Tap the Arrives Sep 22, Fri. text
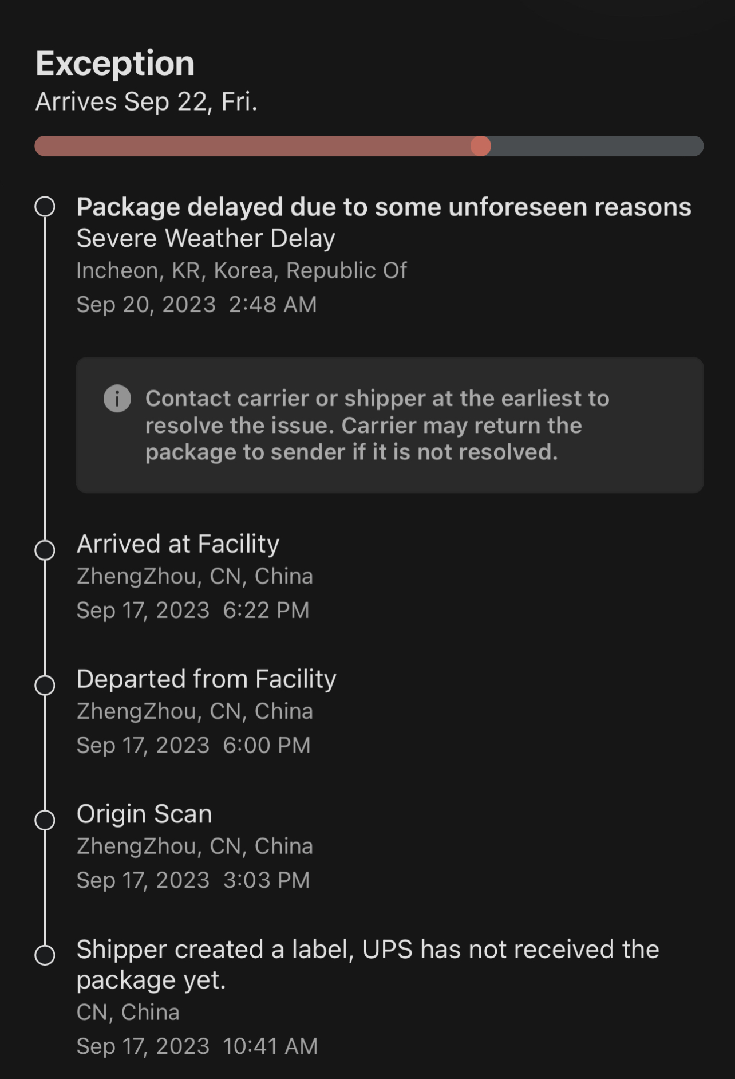 (146, 102)
